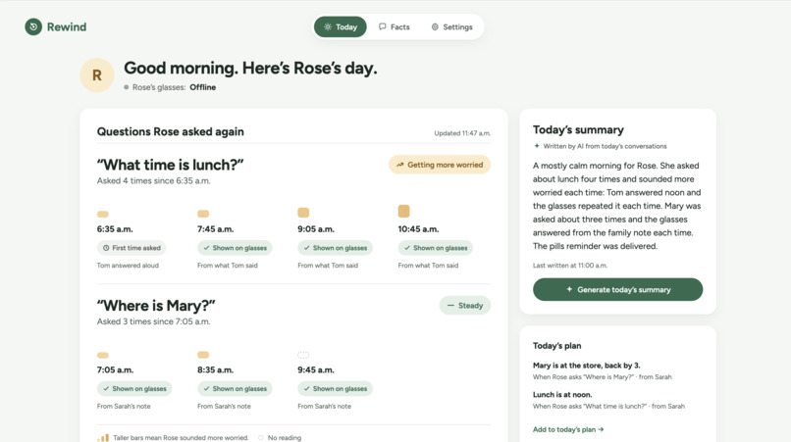The width and height of the screenshot is (791, 442).
Task: Click the Getting more worried badge
Action: (440, 165)
